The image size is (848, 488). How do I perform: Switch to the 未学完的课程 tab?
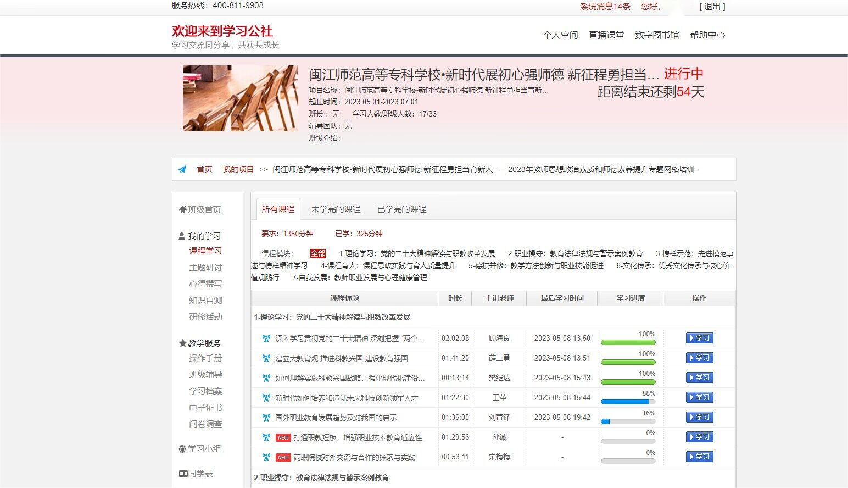[x=336, y=209]
